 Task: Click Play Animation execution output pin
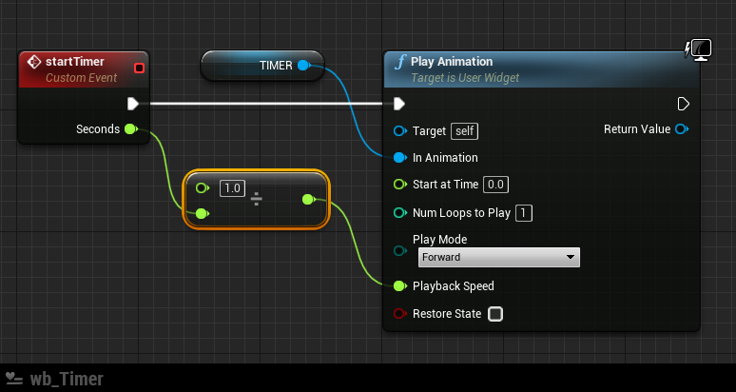684,104
